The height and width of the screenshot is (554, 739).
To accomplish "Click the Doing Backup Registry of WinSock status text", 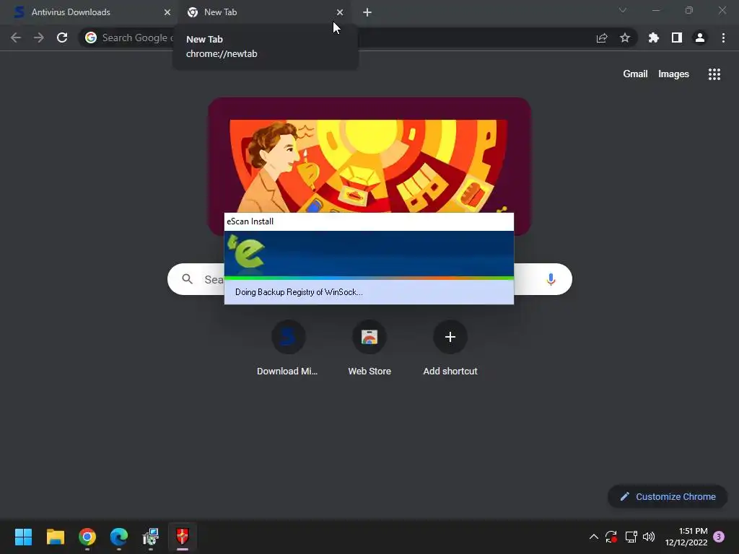I will pyautogui.click(x=299, y=292).
